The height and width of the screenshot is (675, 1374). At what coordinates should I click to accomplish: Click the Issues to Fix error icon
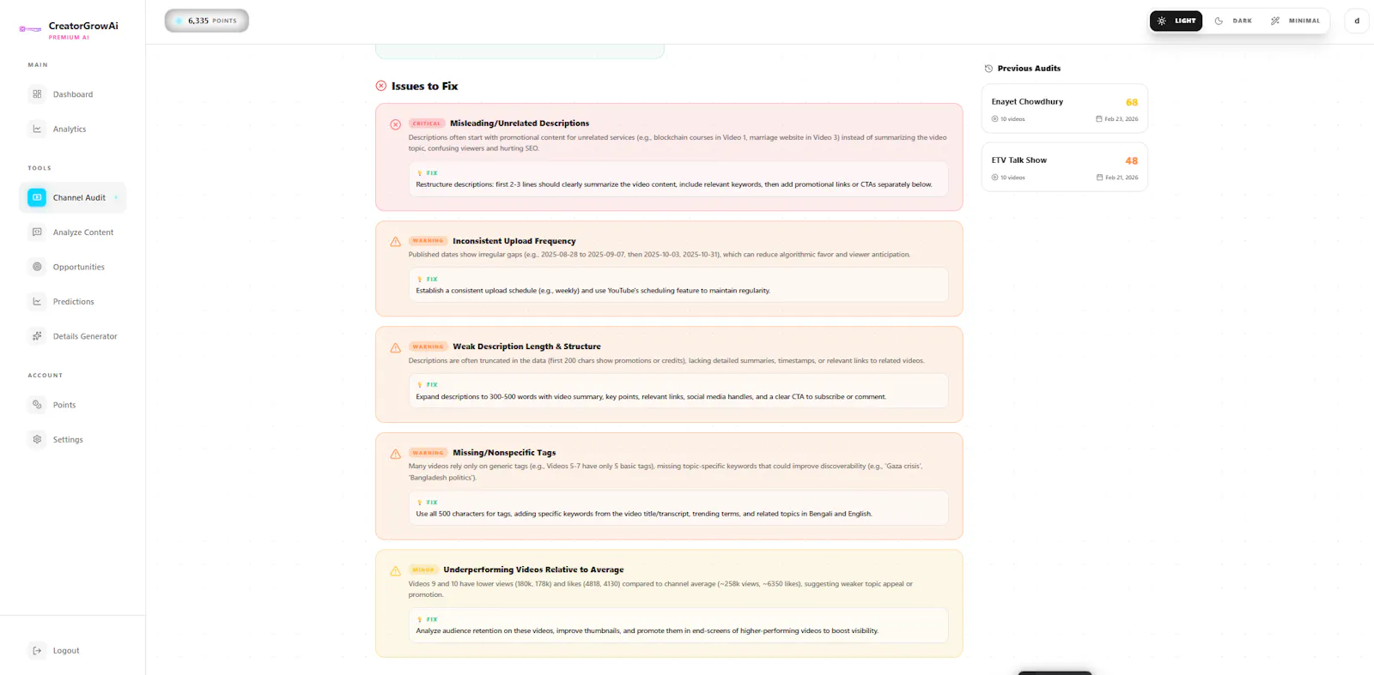coord(381,86)
